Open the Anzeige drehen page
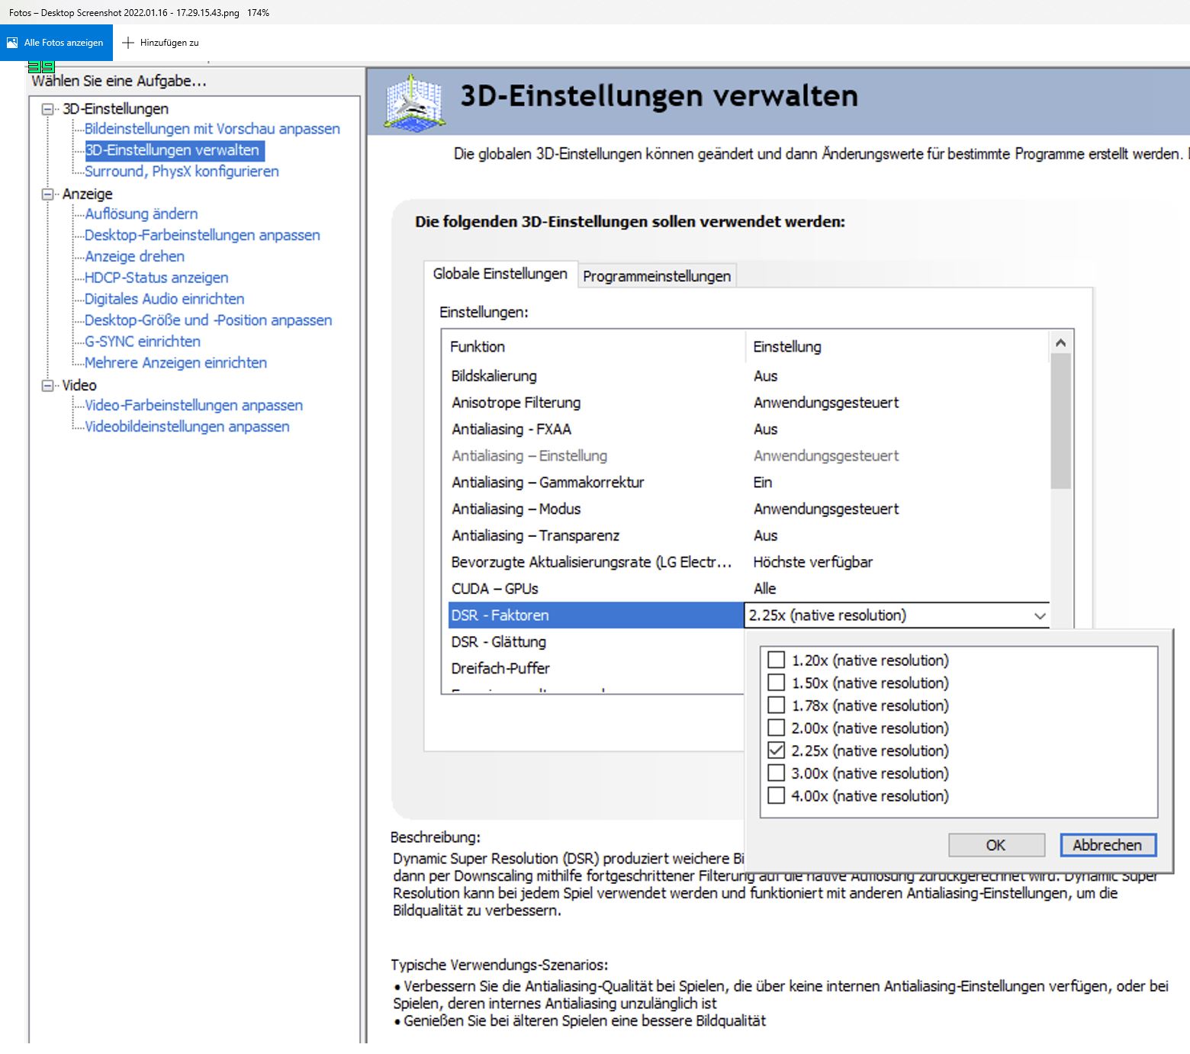Image resolution: width=1190 pixels, height=1054 pixels. point(134,257)
